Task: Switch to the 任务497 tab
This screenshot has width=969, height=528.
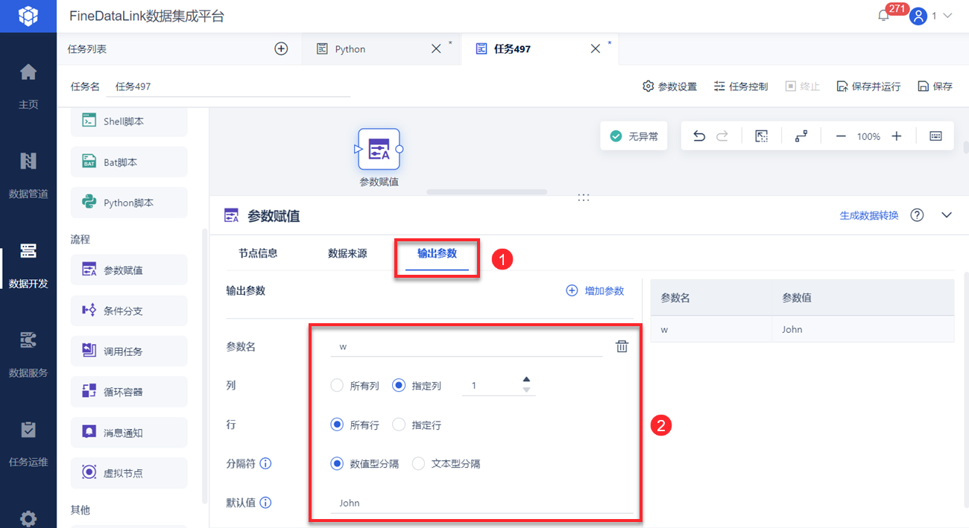Action: [512, 49]
